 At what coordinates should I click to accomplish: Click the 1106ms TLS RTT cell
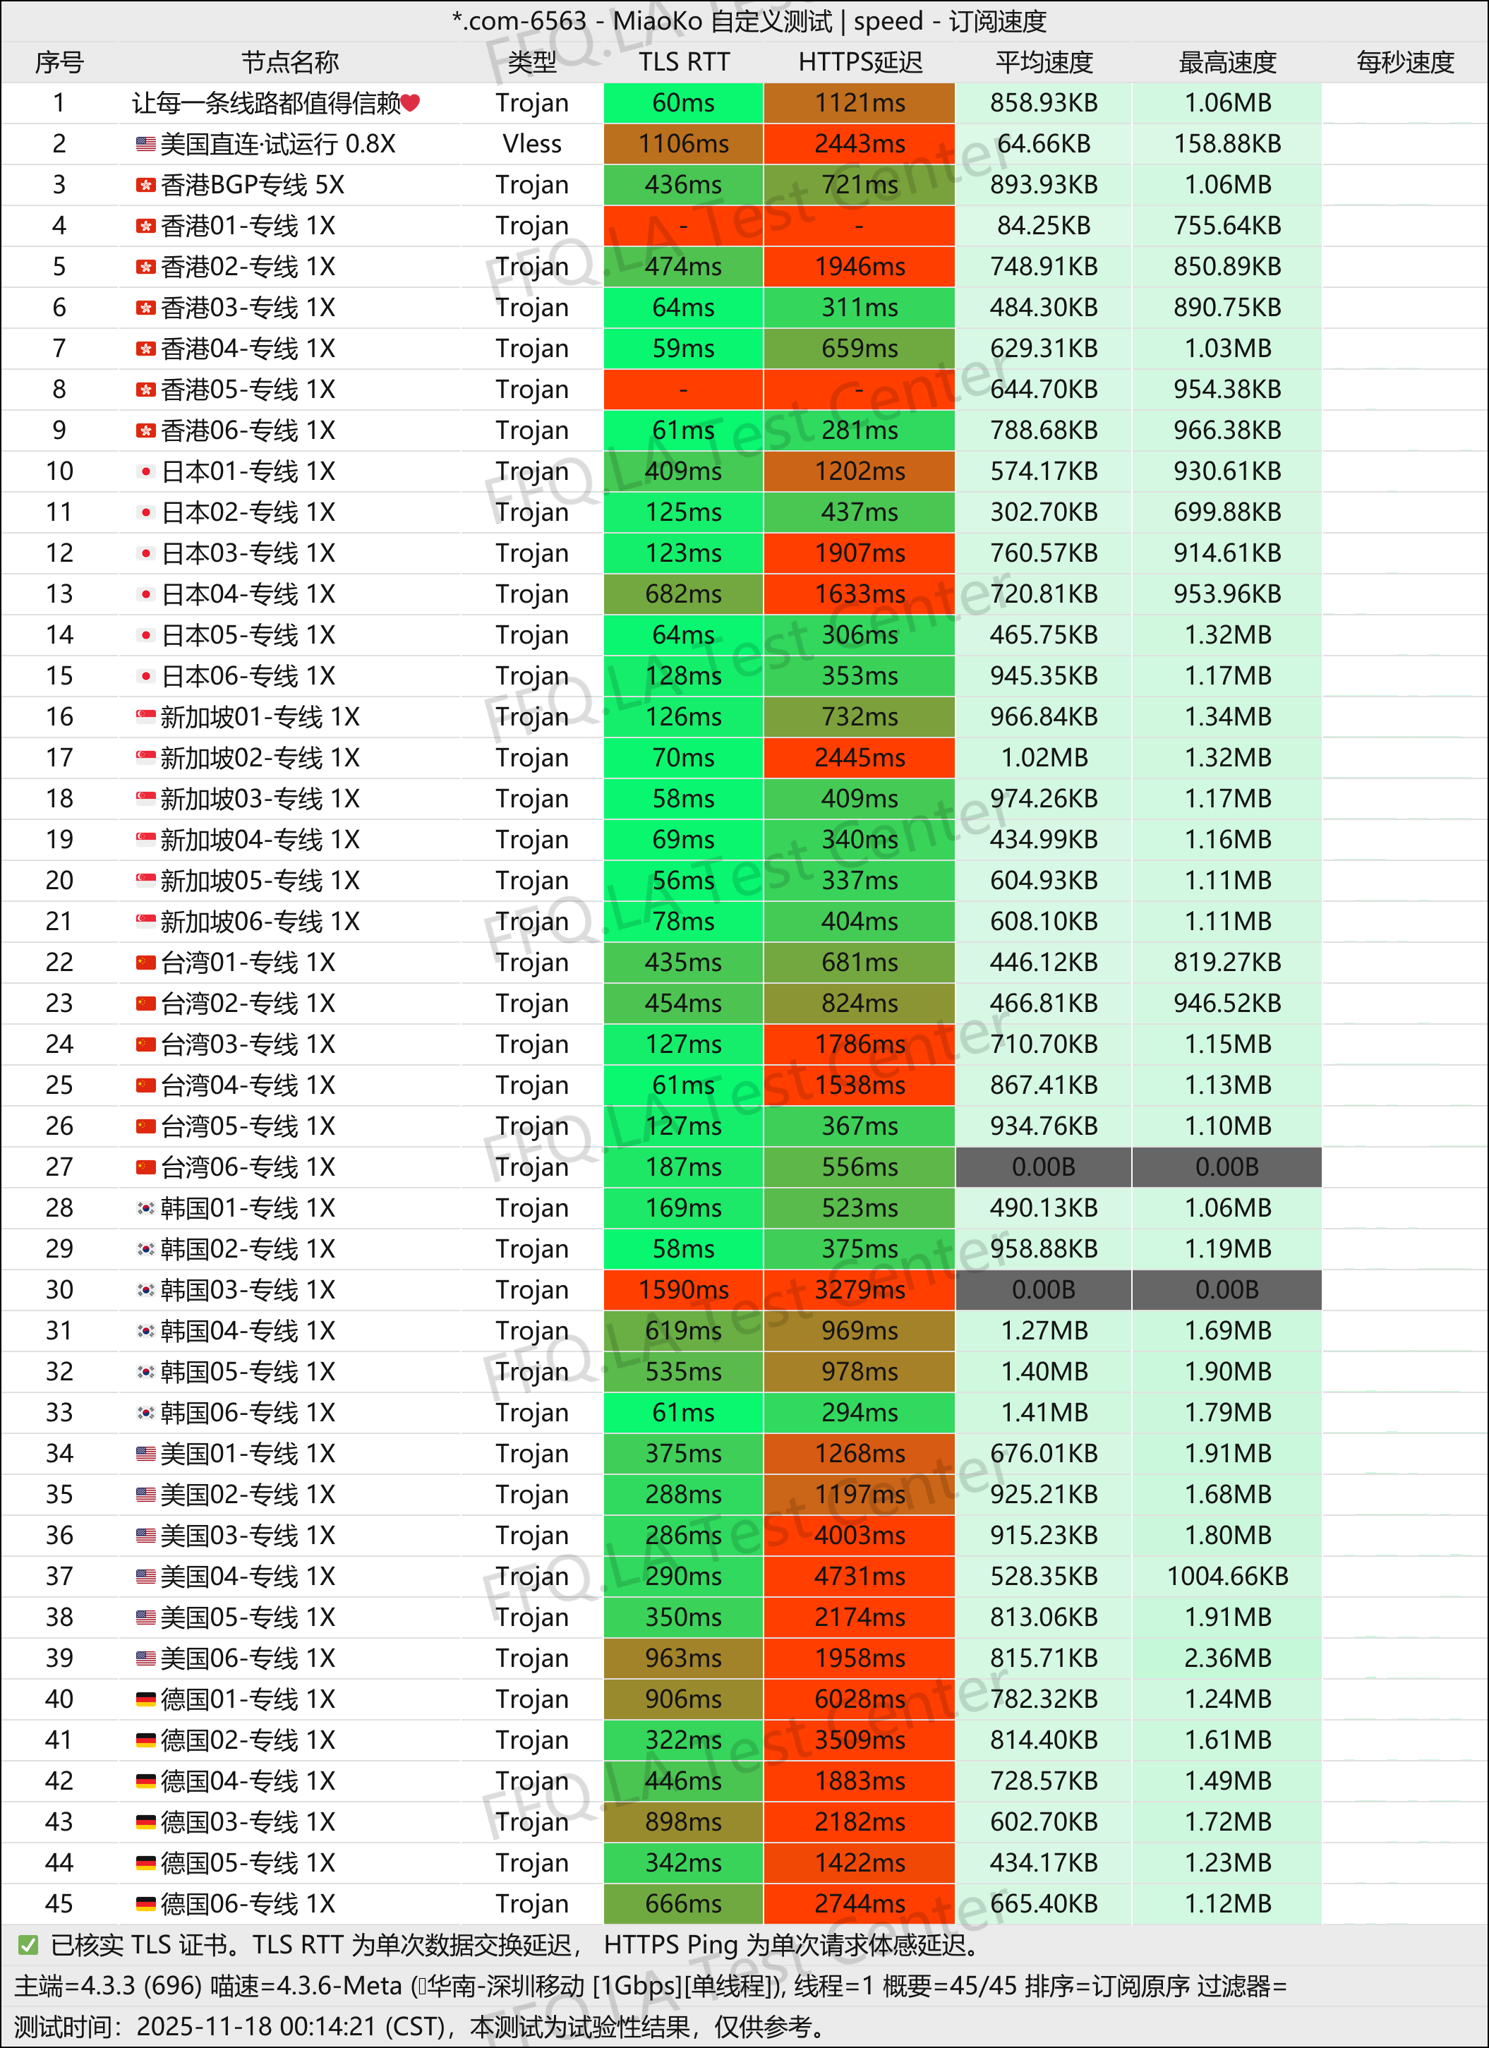(684, 145)
